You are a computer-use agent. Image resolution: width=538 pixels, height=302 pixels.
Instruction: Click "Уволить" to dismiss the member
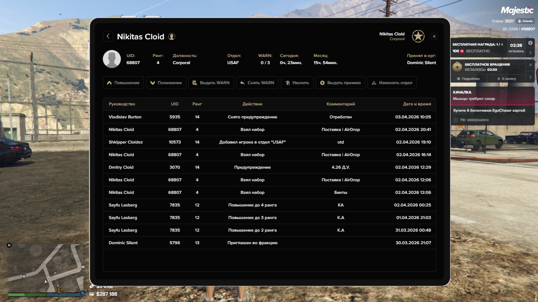[x=297, y=83]
